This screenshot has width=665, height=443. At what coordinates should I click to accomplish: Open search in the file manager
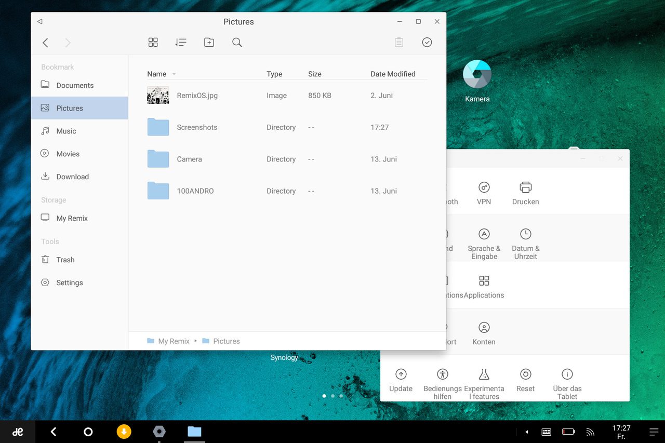[x=237, y=43]
